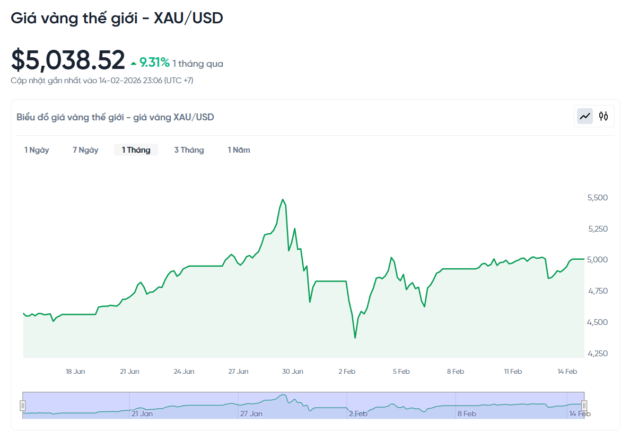Screen dimensions: 621x431
Task: Click the active 1 Tháng range button
Action: pos(136,149)
